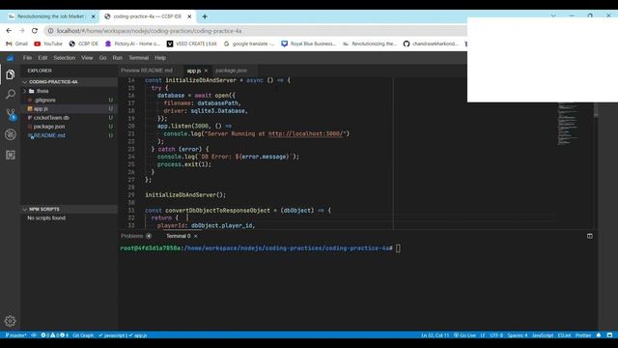Open cricketTeam.db in the explorer
The width and height of the screenshot is (618, 348).
click(x=69, y=118)
